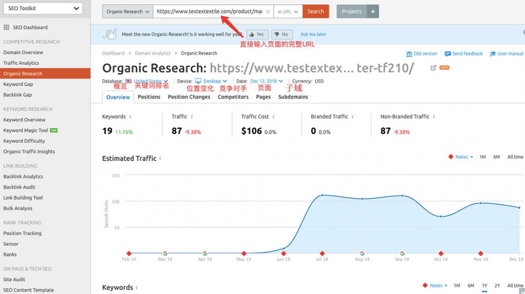Select 1M range for Estimated Traffic
This screenshot has width=525, height=294.
point(482,157)
